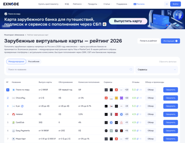Click the reviews comment icon in Плати по миру row
Screen dimensions: 185x143
point(137,90)
